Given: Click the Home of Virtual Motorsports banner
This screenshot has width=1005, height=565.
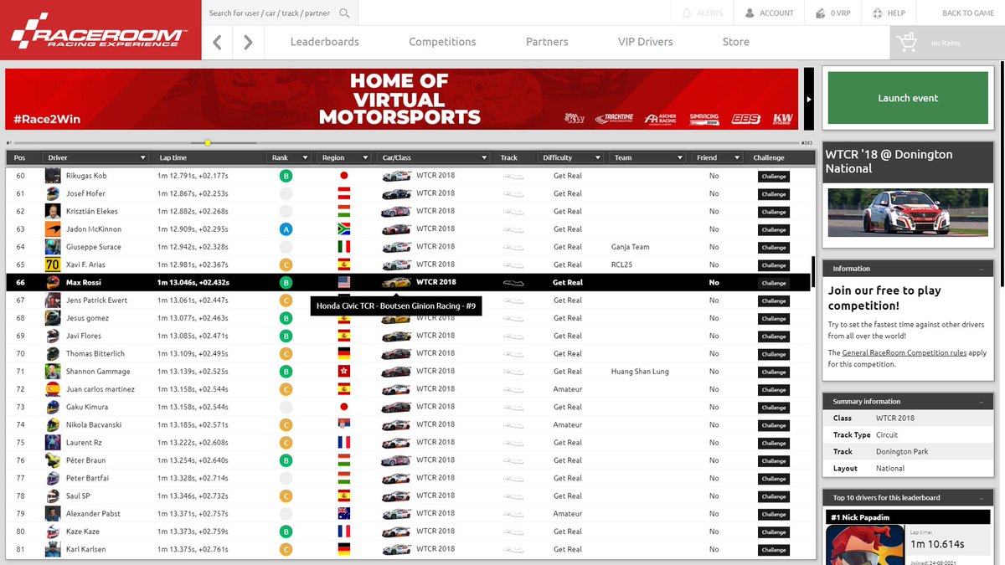Looking at the screenshot, I should (402, 99).
